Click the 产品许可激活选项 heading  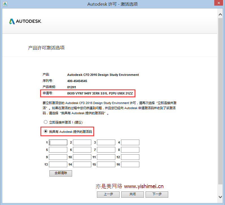46,48
